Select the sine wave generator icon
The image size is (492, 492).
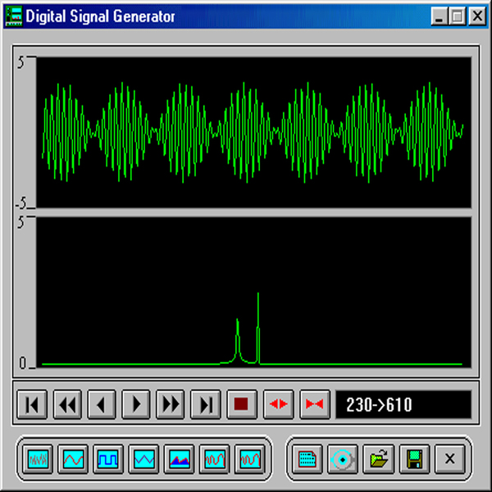[74, 459]
